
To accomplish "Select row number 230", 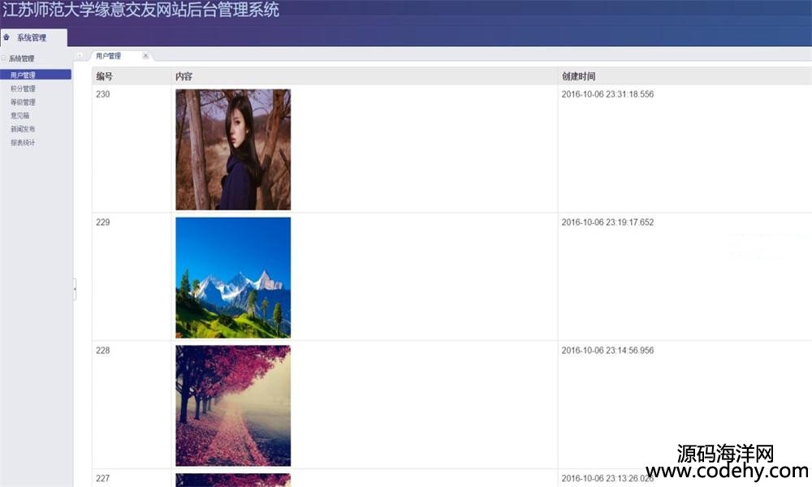I will pos(102,94).
